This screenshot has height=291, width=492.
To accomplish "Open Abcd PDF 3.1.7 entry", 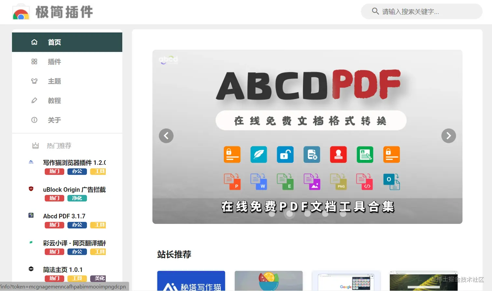I will tap(64, 216).
